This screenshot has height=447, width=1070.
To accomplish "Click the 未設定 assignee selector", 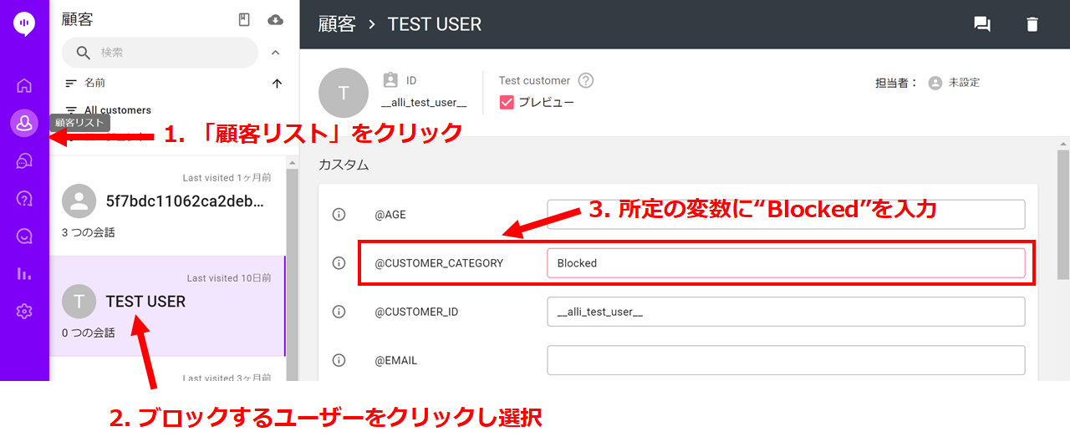I will (954, 83).
